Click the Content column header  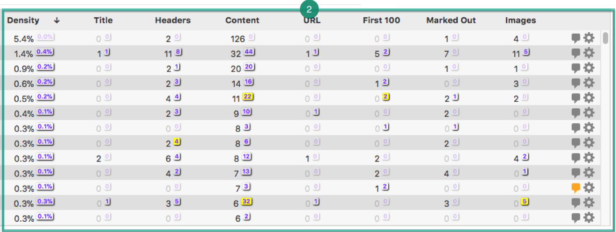coord(242,21)
